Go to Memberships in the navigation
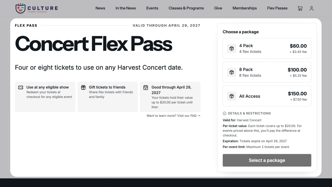The height and width of the screenshot is (187, 332). pos(245,8)
